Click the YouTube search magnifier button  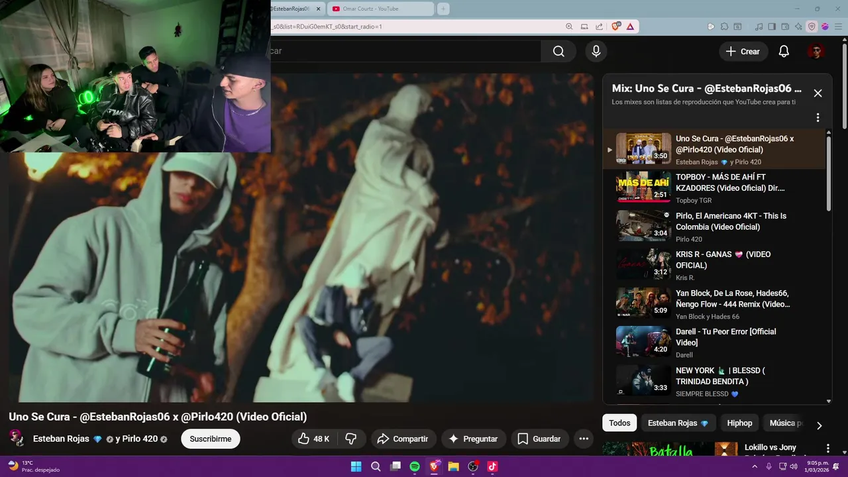pos(558,51)
